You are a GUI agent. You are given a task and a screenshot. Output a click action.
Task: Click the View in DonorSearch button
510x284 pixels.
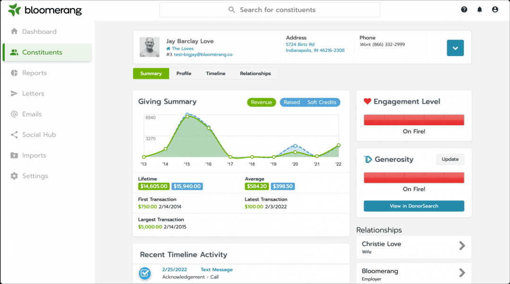(x=414, y=206)
